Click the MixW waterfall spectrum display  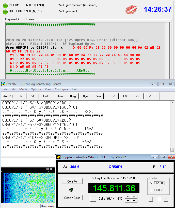click(x=28, y=187)
